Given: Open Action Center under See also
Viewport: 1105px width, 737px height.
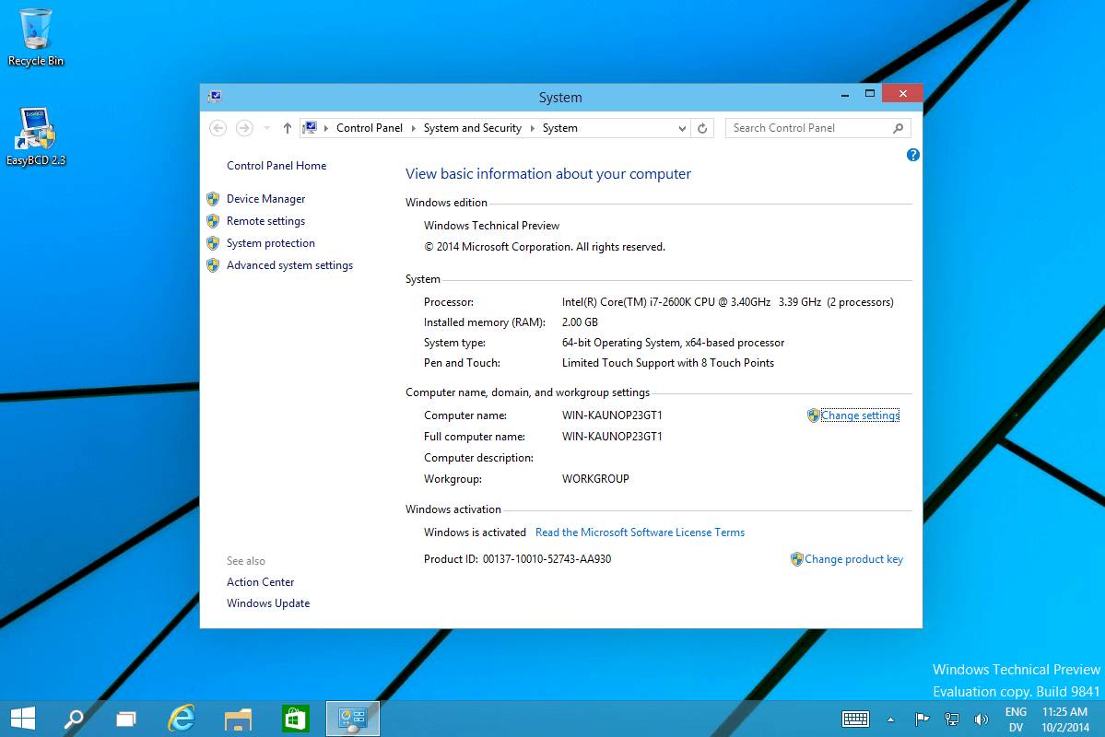Looking at the screenshot, I should [260, 582].
